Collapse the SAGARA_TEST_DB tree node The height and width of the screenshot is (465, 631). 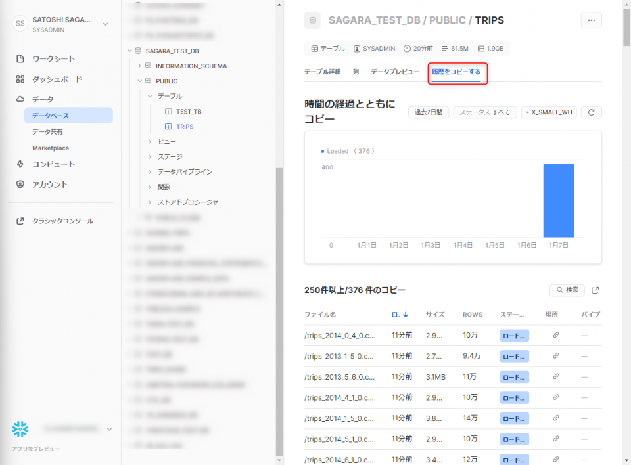(129, 51)
